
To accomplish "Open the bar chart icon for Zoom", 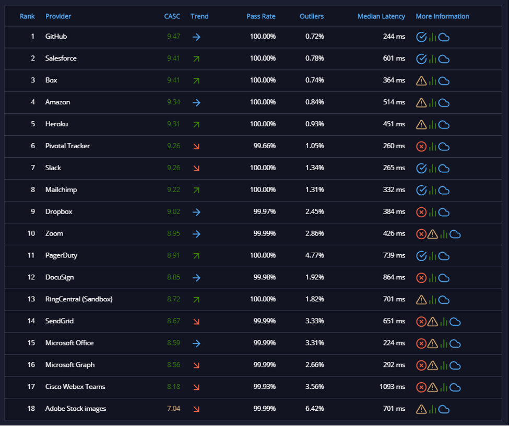I will tap(444, 234).
